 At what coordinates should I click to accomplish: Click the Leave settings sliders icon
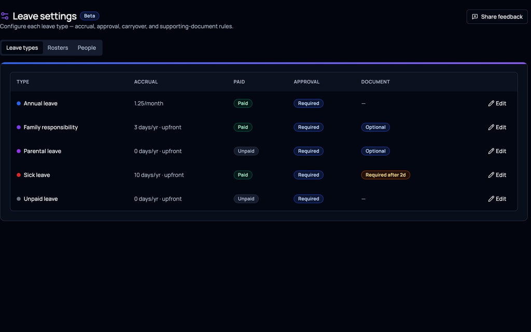point(5,16)
